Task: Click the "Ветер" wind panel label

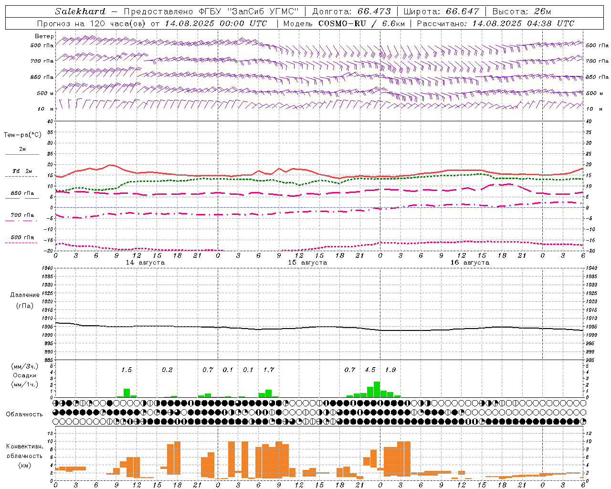Action: 44,36
